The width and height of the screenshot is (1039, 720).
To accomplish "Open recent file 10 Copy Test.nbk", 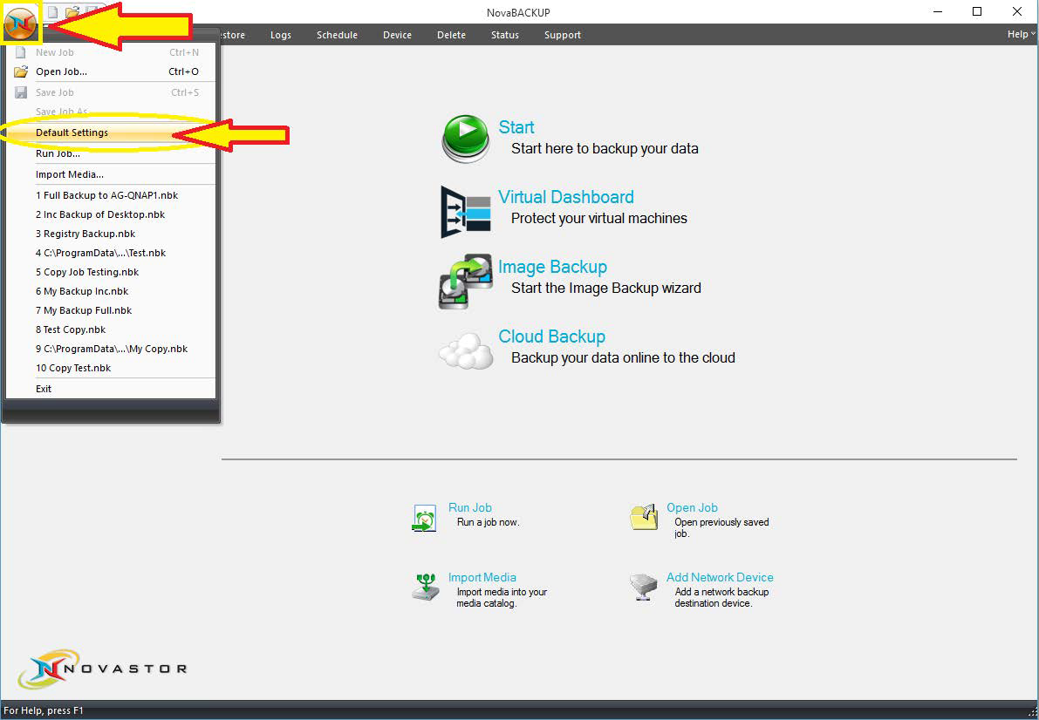I will (111, 368).
